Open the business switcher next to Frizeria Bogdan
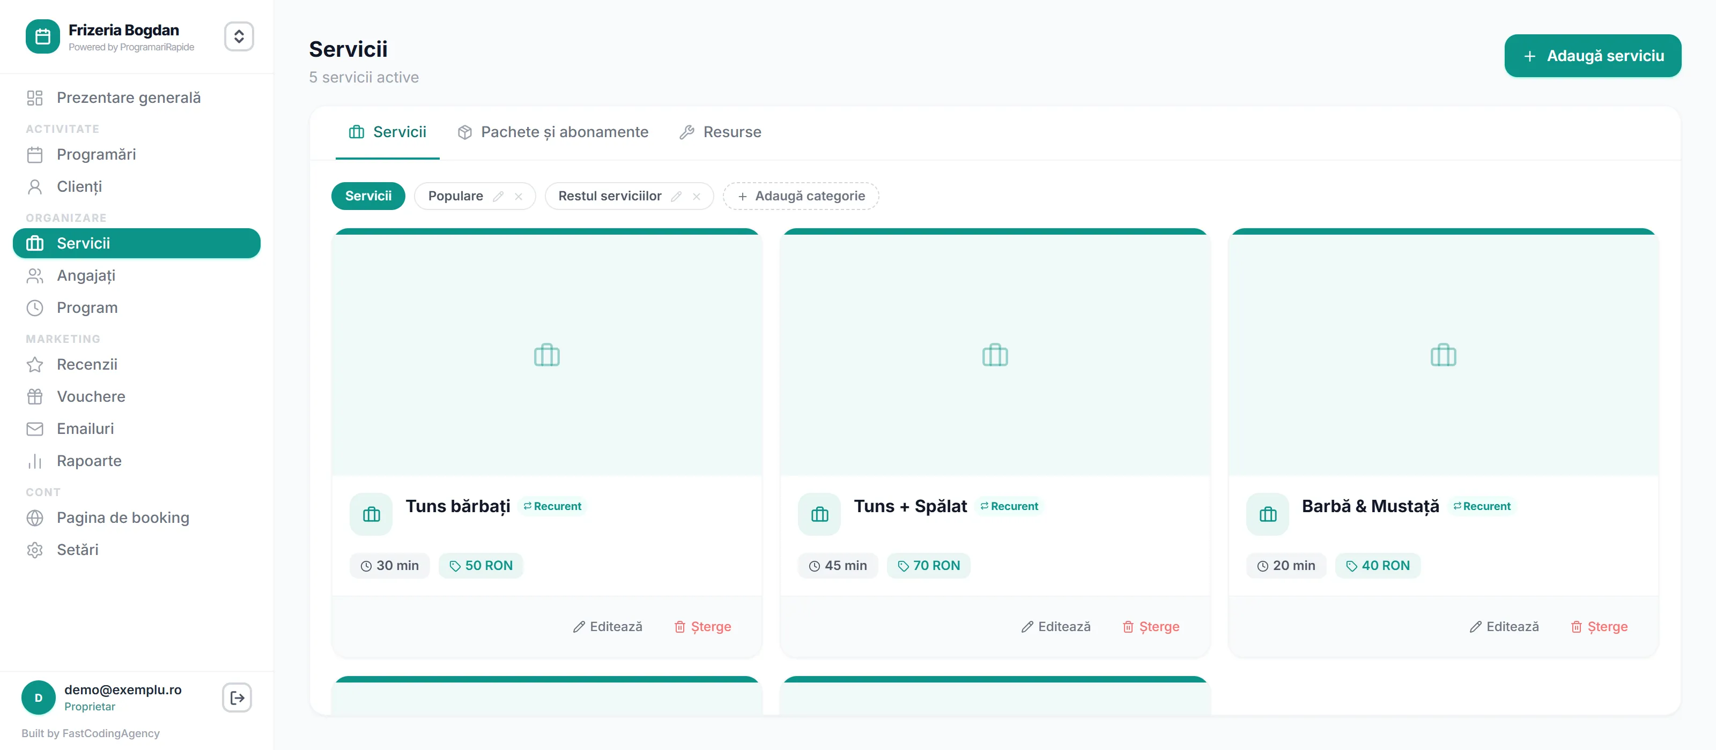This screenshot has height=750, width=1716. tap(239, 36)
